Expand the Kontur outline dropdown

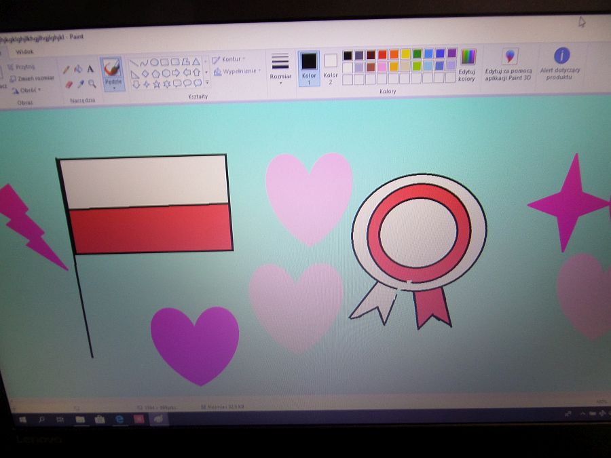click(229, 60)
